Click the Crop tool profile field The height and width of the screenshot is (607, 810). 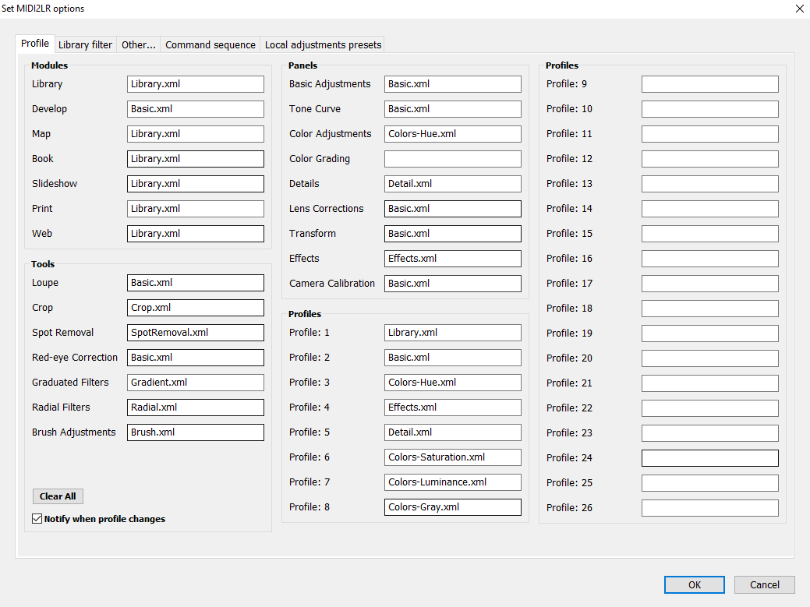click(195, 308)
